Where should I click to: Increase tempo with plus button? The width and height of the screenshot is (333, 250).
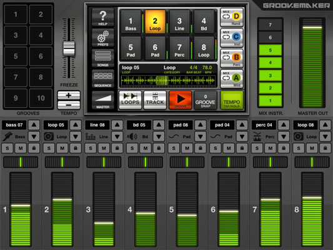pos(69,95)
